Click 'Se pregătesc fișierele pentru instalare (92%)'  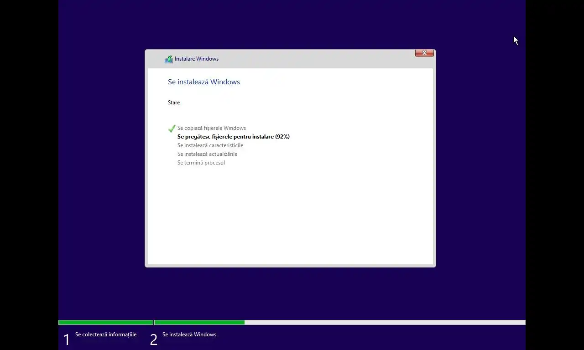(x=234, y=137)
